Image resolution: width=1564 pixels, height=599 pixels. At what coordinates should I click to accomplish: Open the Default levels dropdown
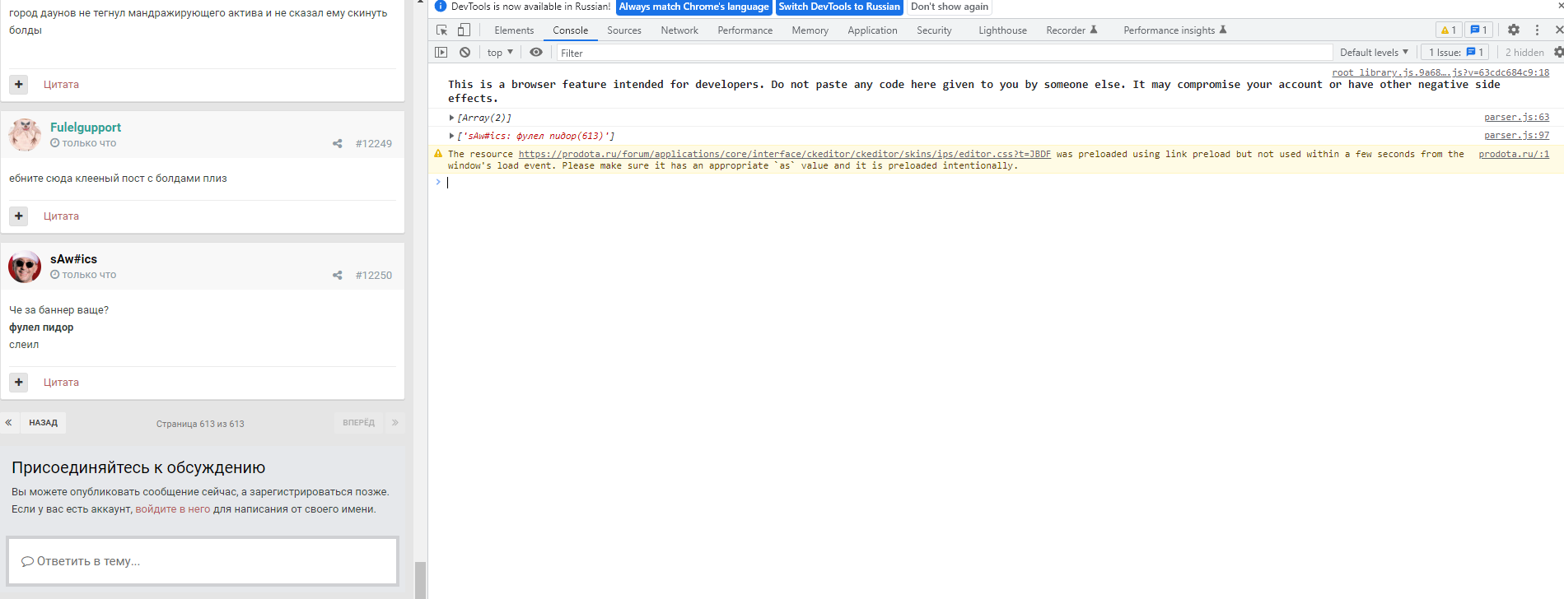click(x=1373, y=53)
